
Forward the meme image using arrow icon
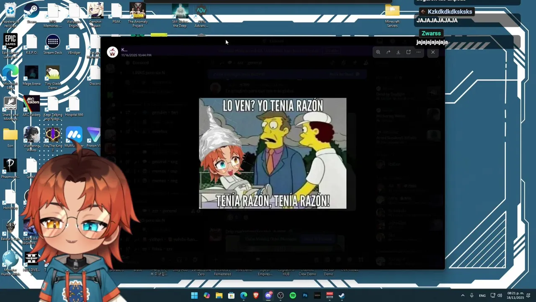tap(388, 52)
